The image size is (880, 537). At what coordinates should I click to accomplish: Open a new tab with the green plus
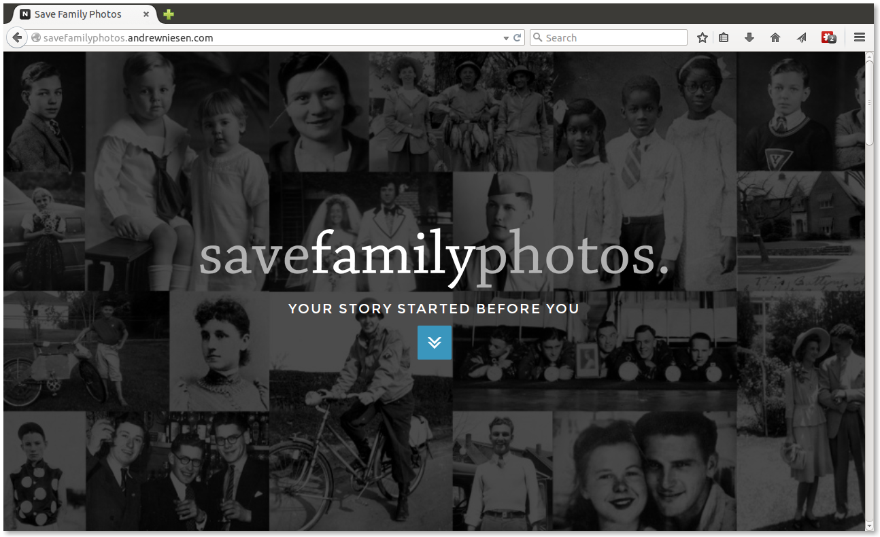[169, 14]
